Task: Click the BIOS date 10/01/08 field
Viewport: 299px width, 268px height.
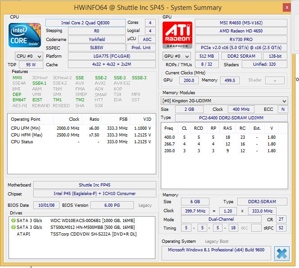Action: point(46,205)
